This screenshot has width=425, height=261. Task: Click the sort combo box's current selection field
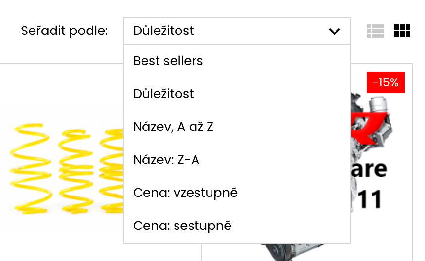coord(224,31)
